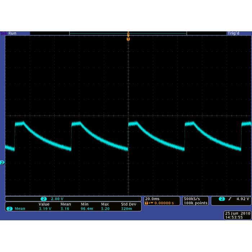The height and width of the screenshot is (252, 252).
Task: Click the Run acquisition status label
Action: (13, 33)
